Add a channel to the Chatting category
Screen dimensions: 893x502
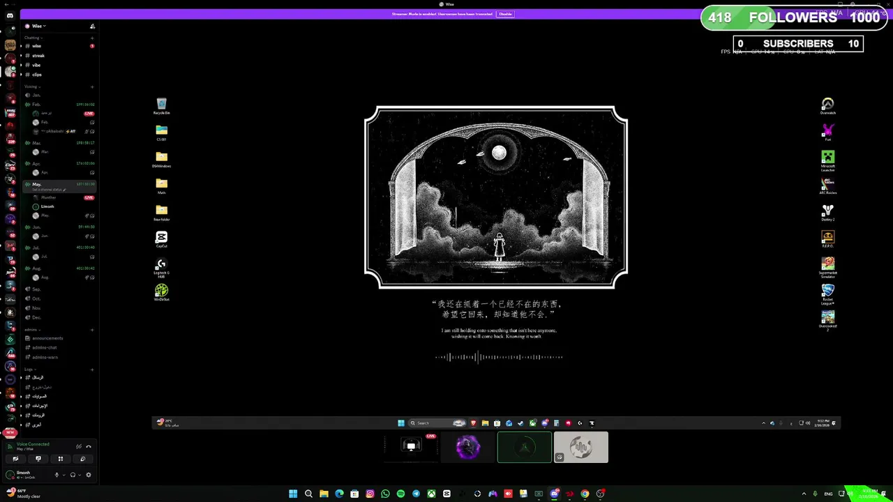tap(92, 38)
